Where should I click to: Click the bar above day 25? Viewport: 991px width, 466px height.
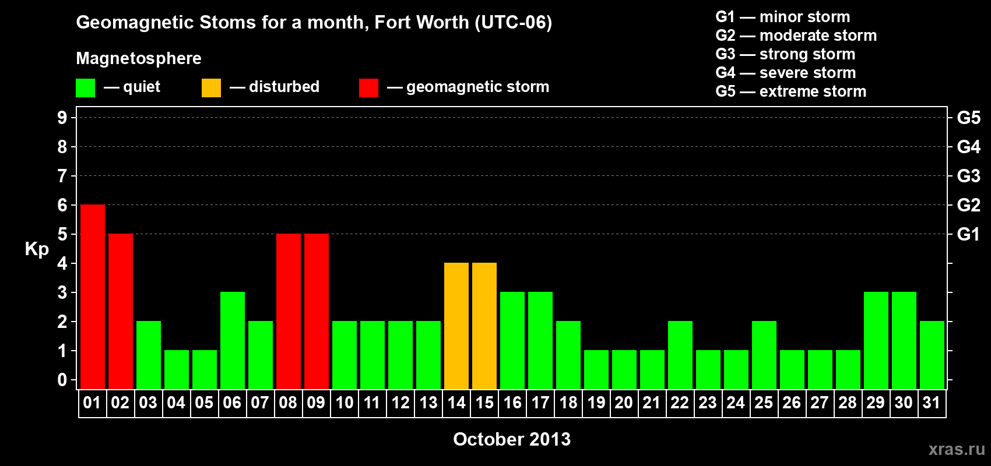tap(764, 355)
